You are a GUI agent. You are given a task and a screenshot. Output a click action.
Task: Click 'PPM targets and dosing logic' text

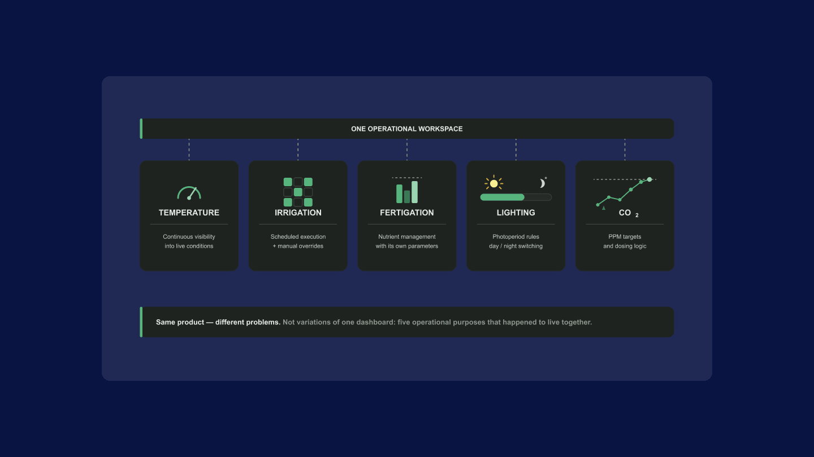tap(625, 241)
